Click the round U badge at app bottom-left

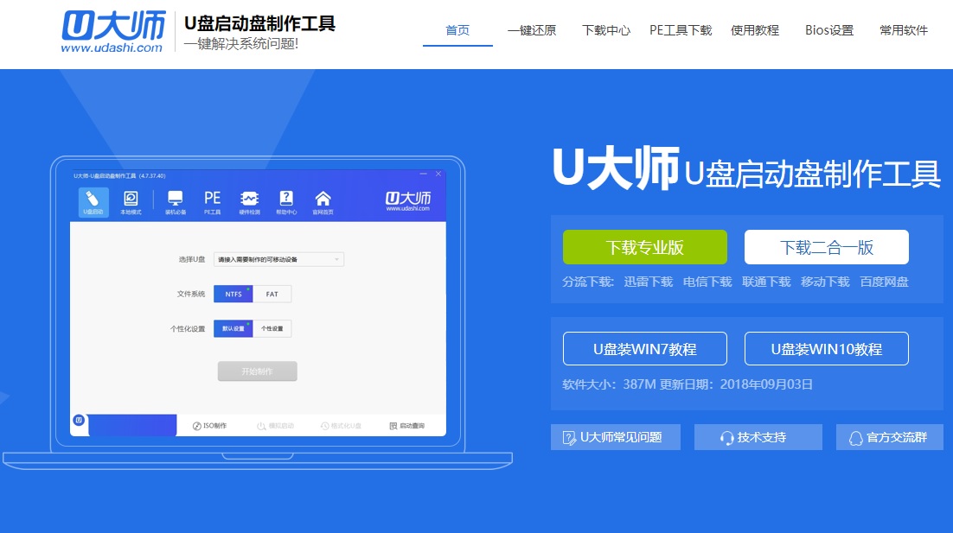79,420
